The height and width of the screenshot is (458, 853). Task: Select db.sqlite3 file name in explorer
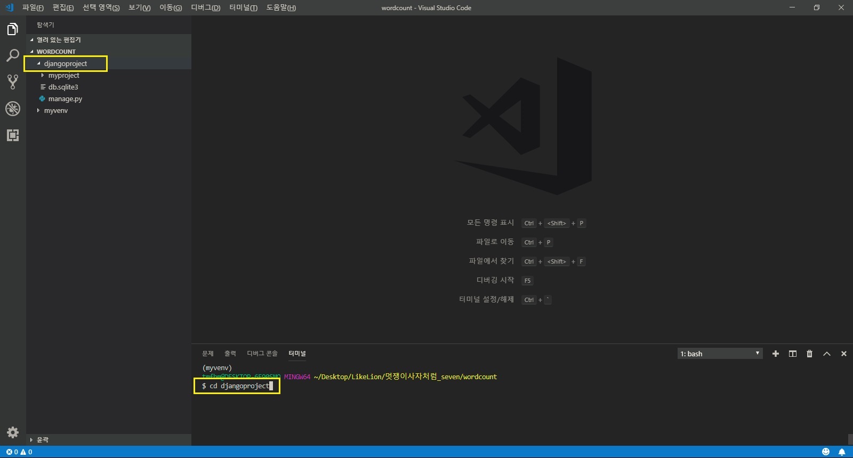pyautogui.click(x=63, y=87)
